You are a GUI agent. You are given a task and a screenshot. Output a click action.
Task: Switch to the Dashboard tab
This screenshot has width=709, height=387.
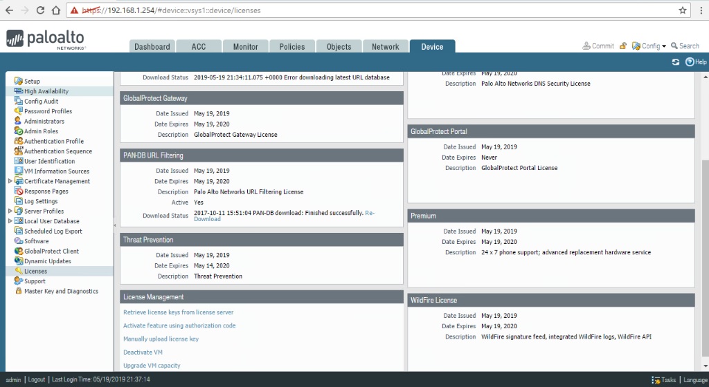[x=152, y=46]
